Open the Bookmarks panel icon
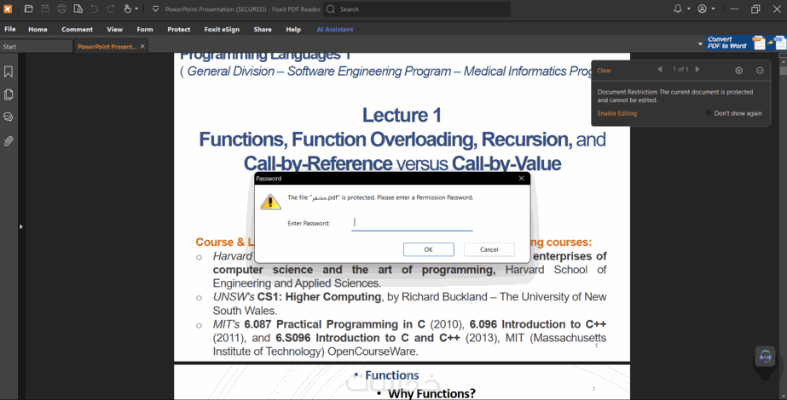Viewport: 787px width, 400px height. pyautogui.click(x=9, y=71)
